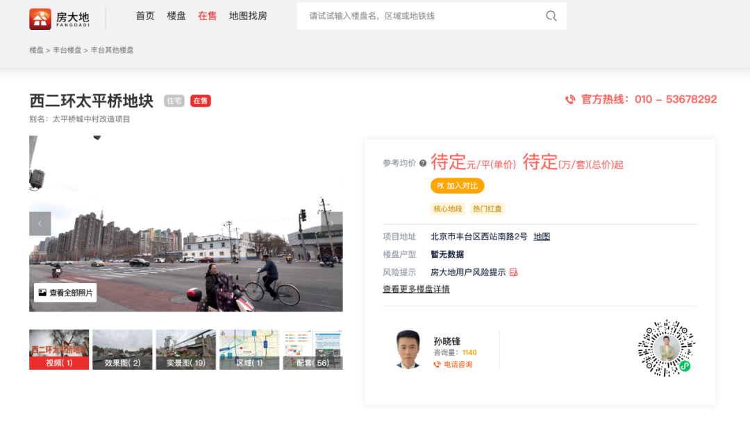Click the WeChat QR code image

[x=666, y=348]
